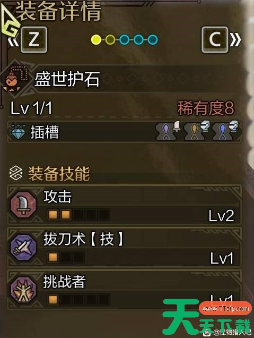Select the second olive page dot
The image size is (254, 338).
coord(110,40)
